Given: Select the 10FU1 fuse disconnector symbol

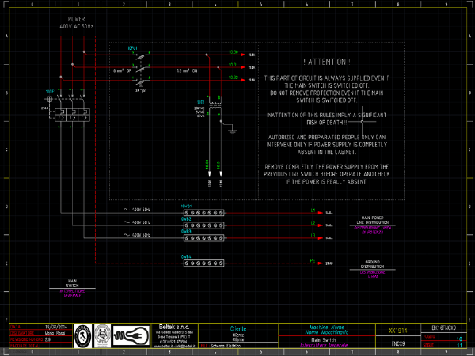Looking at the screenshot, I should tap(141, 70).
